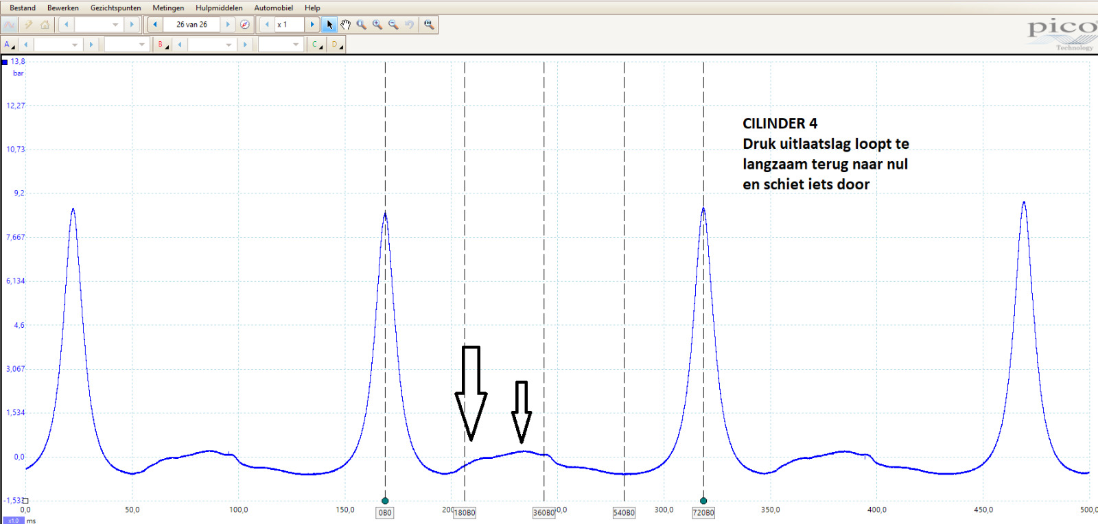Open the Automobiel menu
This screenshot has height=524, width=1098.
point(273,8)
